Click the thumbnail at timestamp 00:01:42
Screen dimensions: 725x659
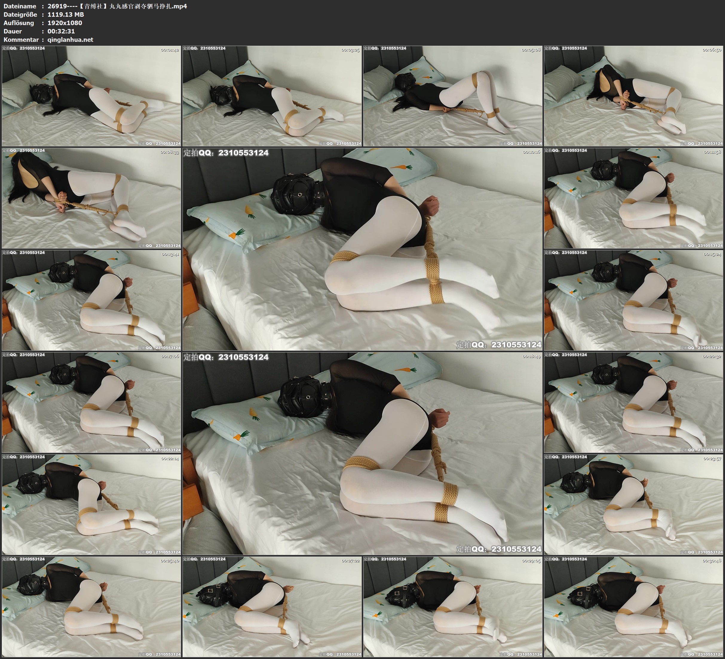pos(91,96)
